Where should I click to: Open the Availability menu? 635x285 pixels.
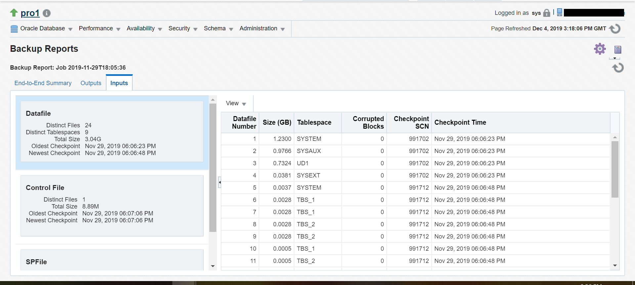[x=144, y=29]
